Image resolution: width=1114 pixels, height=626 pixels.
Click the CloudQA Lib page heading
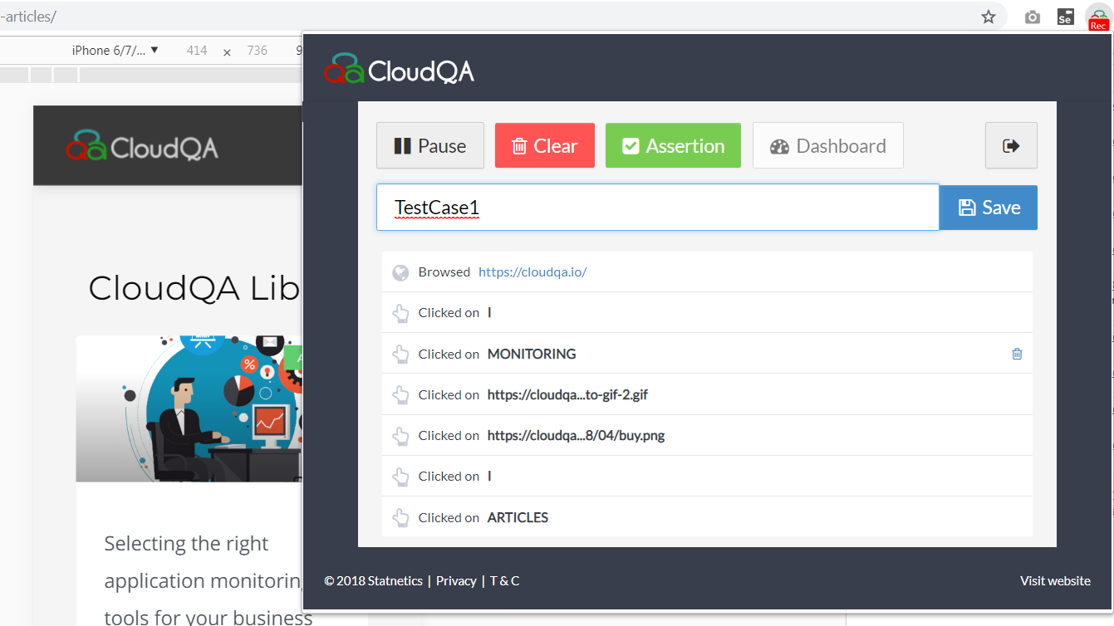point(194,288)
